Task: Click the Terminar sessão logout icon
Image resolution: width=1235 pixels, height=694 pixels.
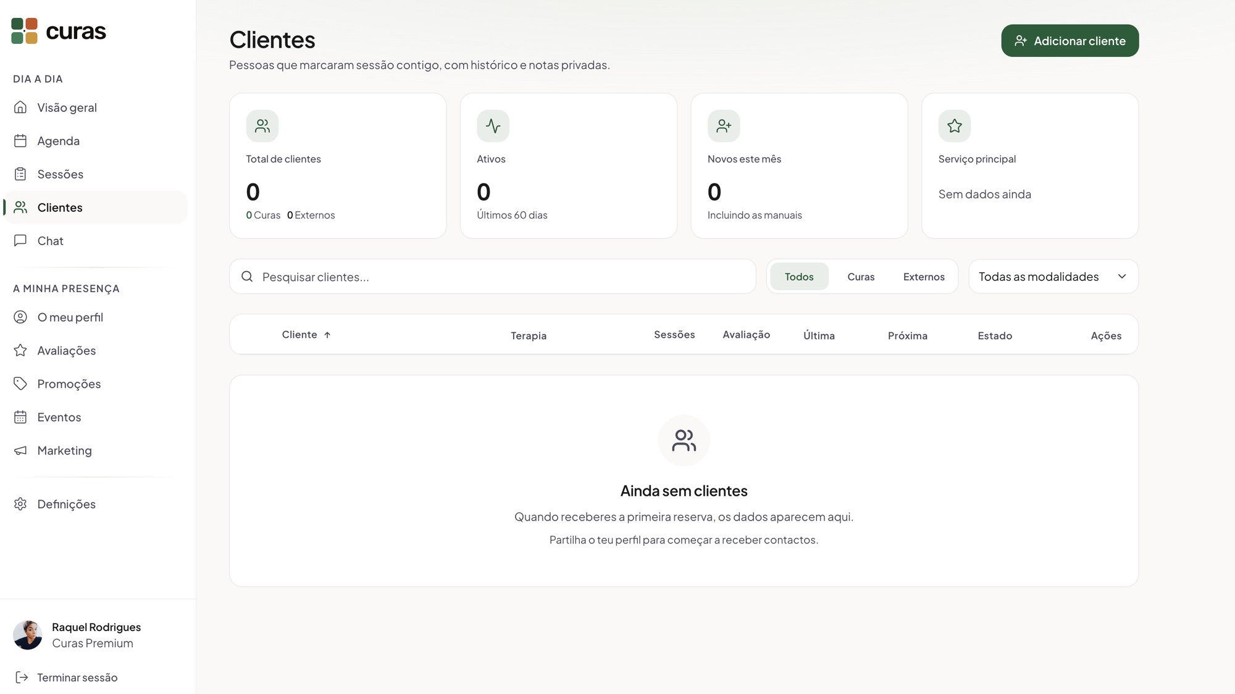Action: point(22,677)
